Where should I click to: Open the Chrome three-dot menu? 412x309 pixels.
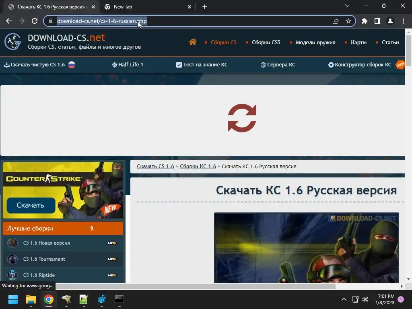click(403, 21)
